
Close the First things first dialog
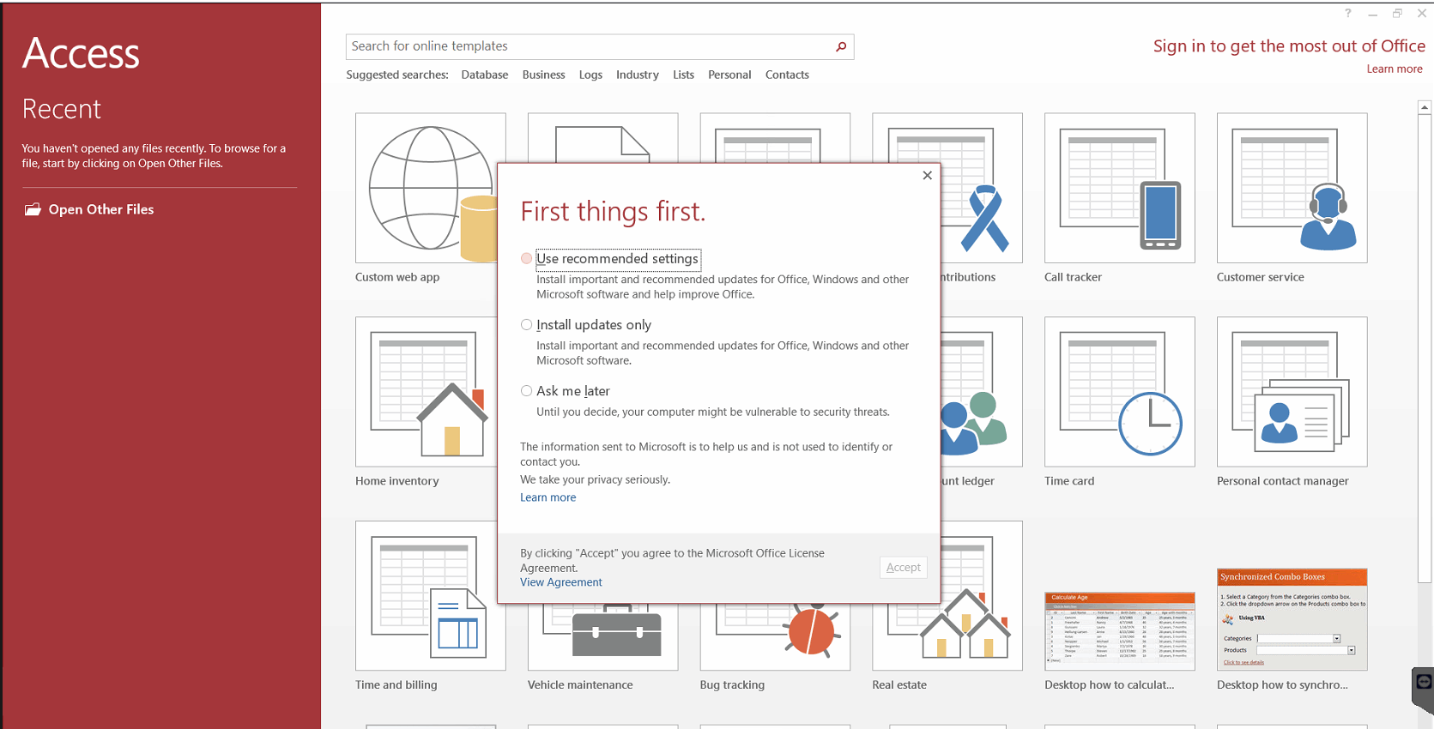pos(927,175)
